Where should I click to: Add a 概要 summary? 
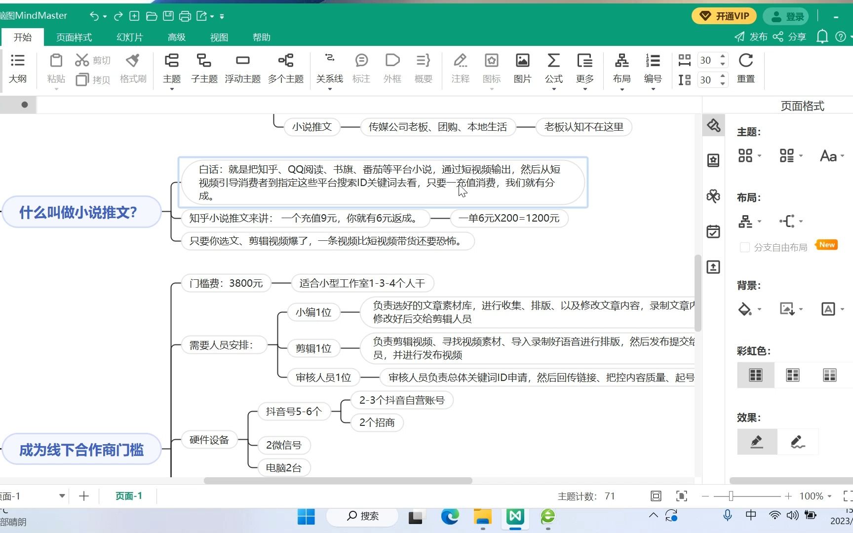[424, 69]
